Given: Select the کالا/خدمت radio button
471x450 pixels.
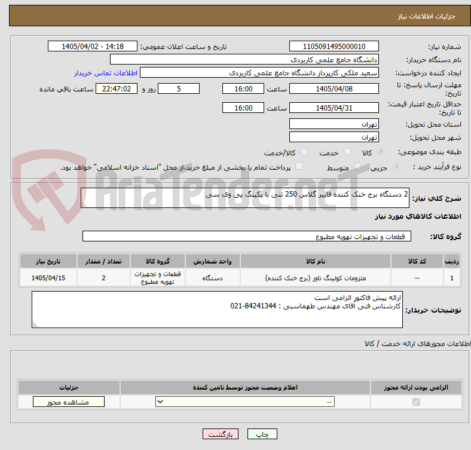Looking at the screenshot, I should coord(305,152).
